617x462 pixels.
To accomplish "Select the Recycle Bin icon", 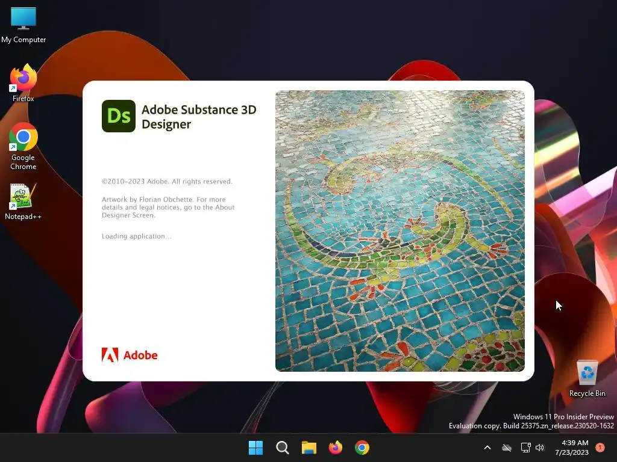I will (x=587, y=378).
